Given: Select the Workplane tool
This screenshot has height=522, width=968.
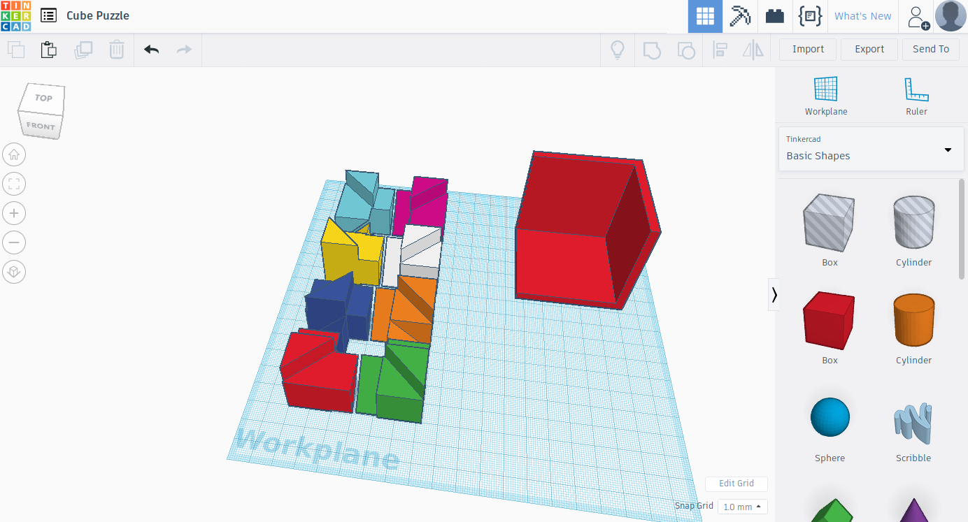Looking at the screenshot, I should 826,96.
